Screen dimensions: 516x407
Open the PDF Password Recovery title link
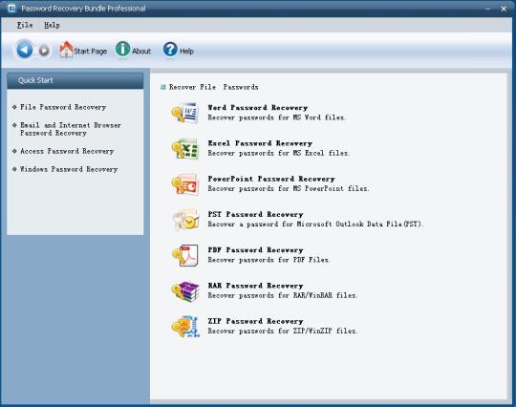click(255, 250)
